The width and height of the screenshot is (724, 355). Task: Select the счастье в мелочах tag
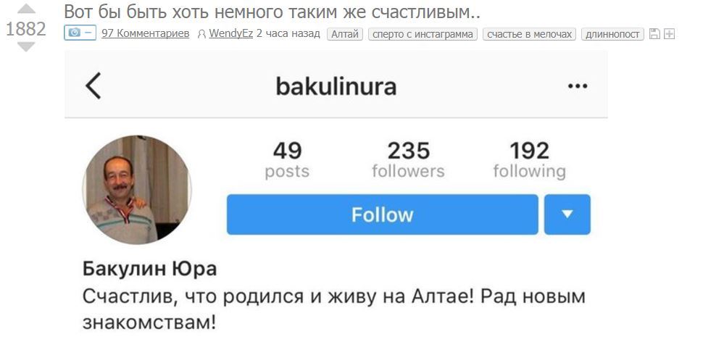click(x=529, y=34)
